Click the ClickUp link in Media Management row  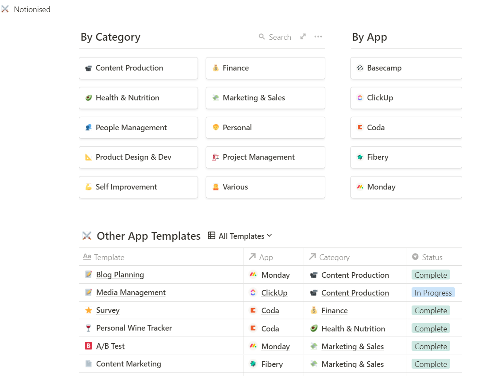(274, 292)
